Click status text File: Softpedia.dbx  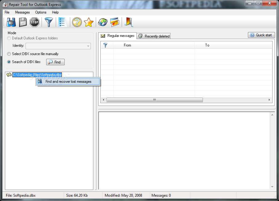point(21,195)
